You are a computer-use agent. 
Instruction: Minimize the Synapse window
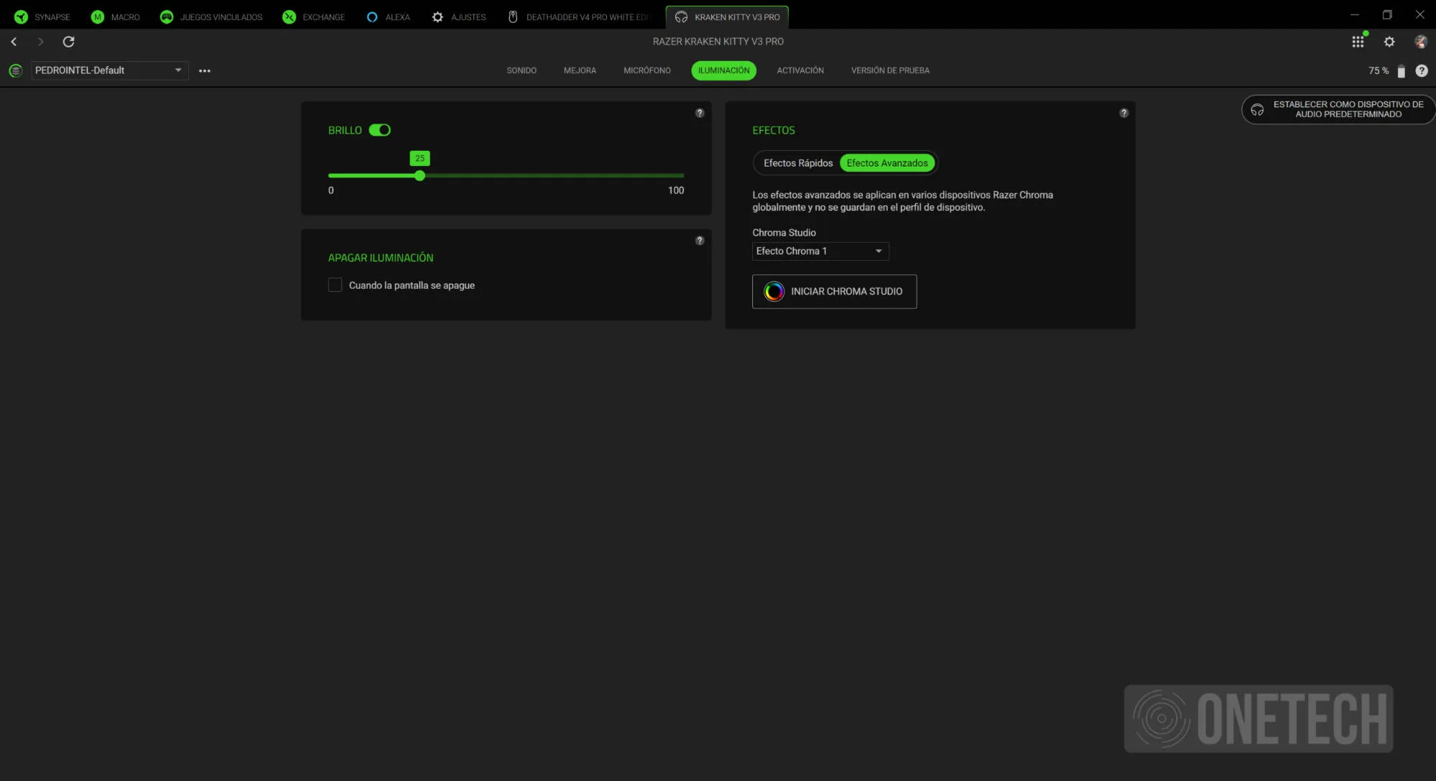point(1354,14)
